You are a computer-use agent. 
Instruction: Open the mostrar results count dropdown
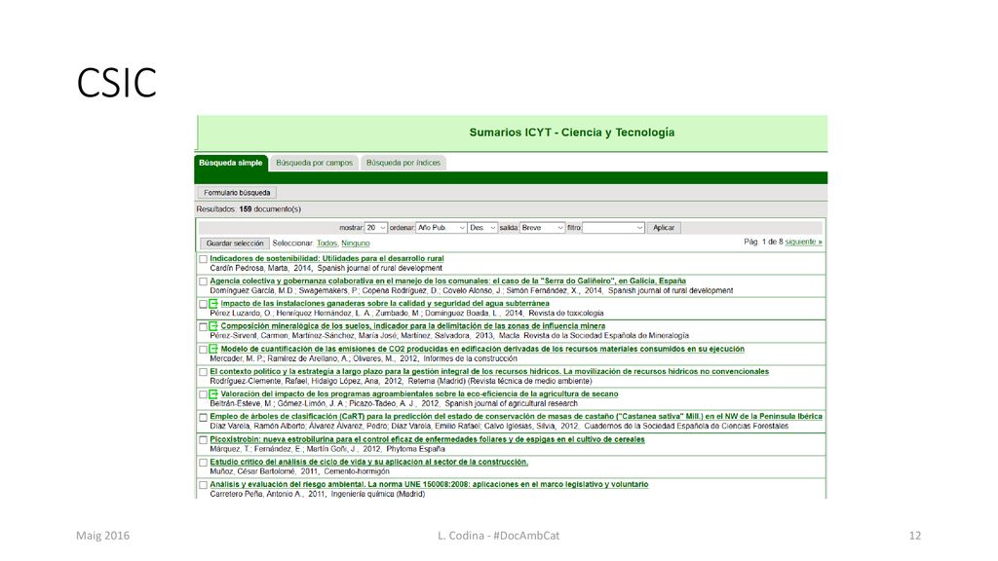coord(375,228)
